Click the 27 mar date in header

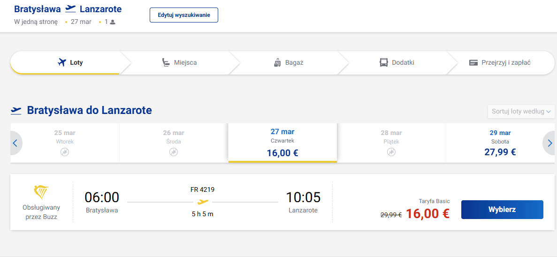(81, 22)
